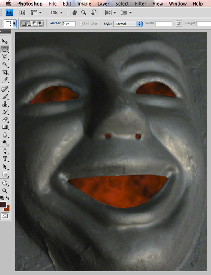Launch Bridge with the Br button
This screenshot has height=275, width=211.
[x=22, y=13]
